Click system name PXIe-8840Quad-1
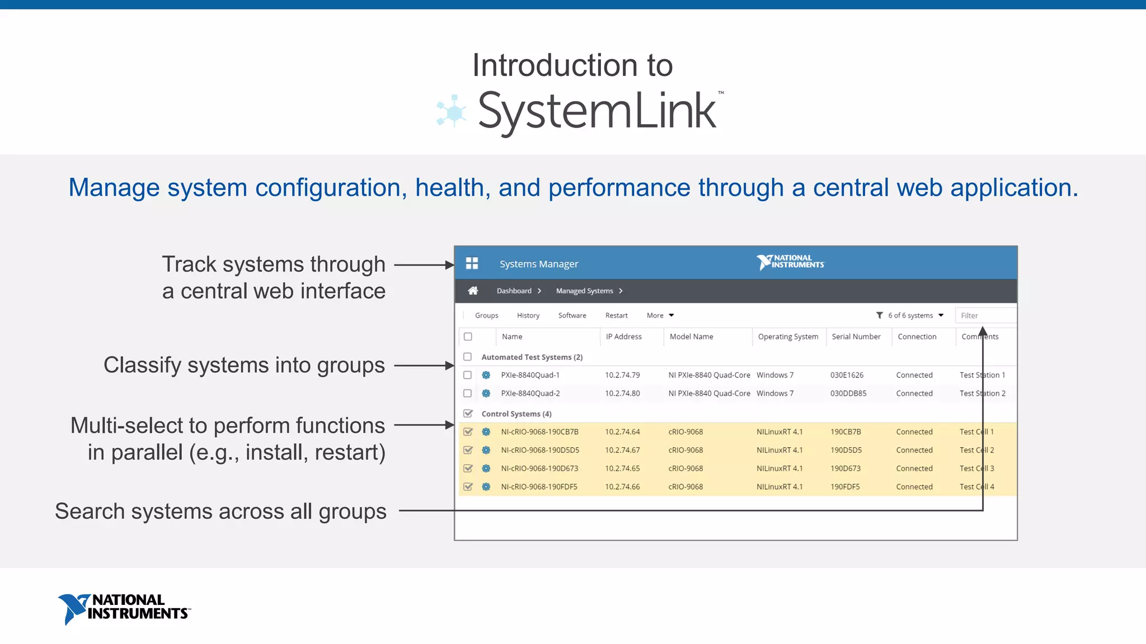Screen dimensions: 1146x644 click(x=530, y=375)
